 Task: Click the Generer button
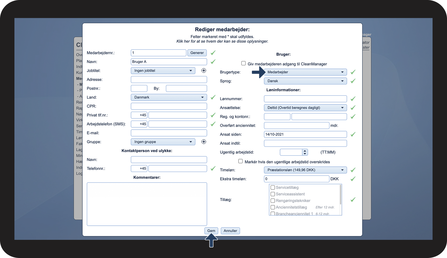pos(197,53)
